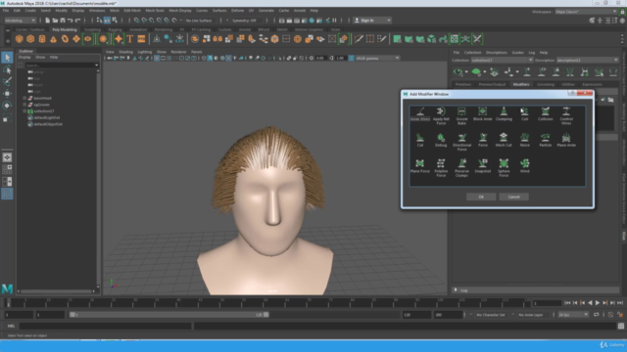Click the poly cone shelf icon

click(53, 39)
